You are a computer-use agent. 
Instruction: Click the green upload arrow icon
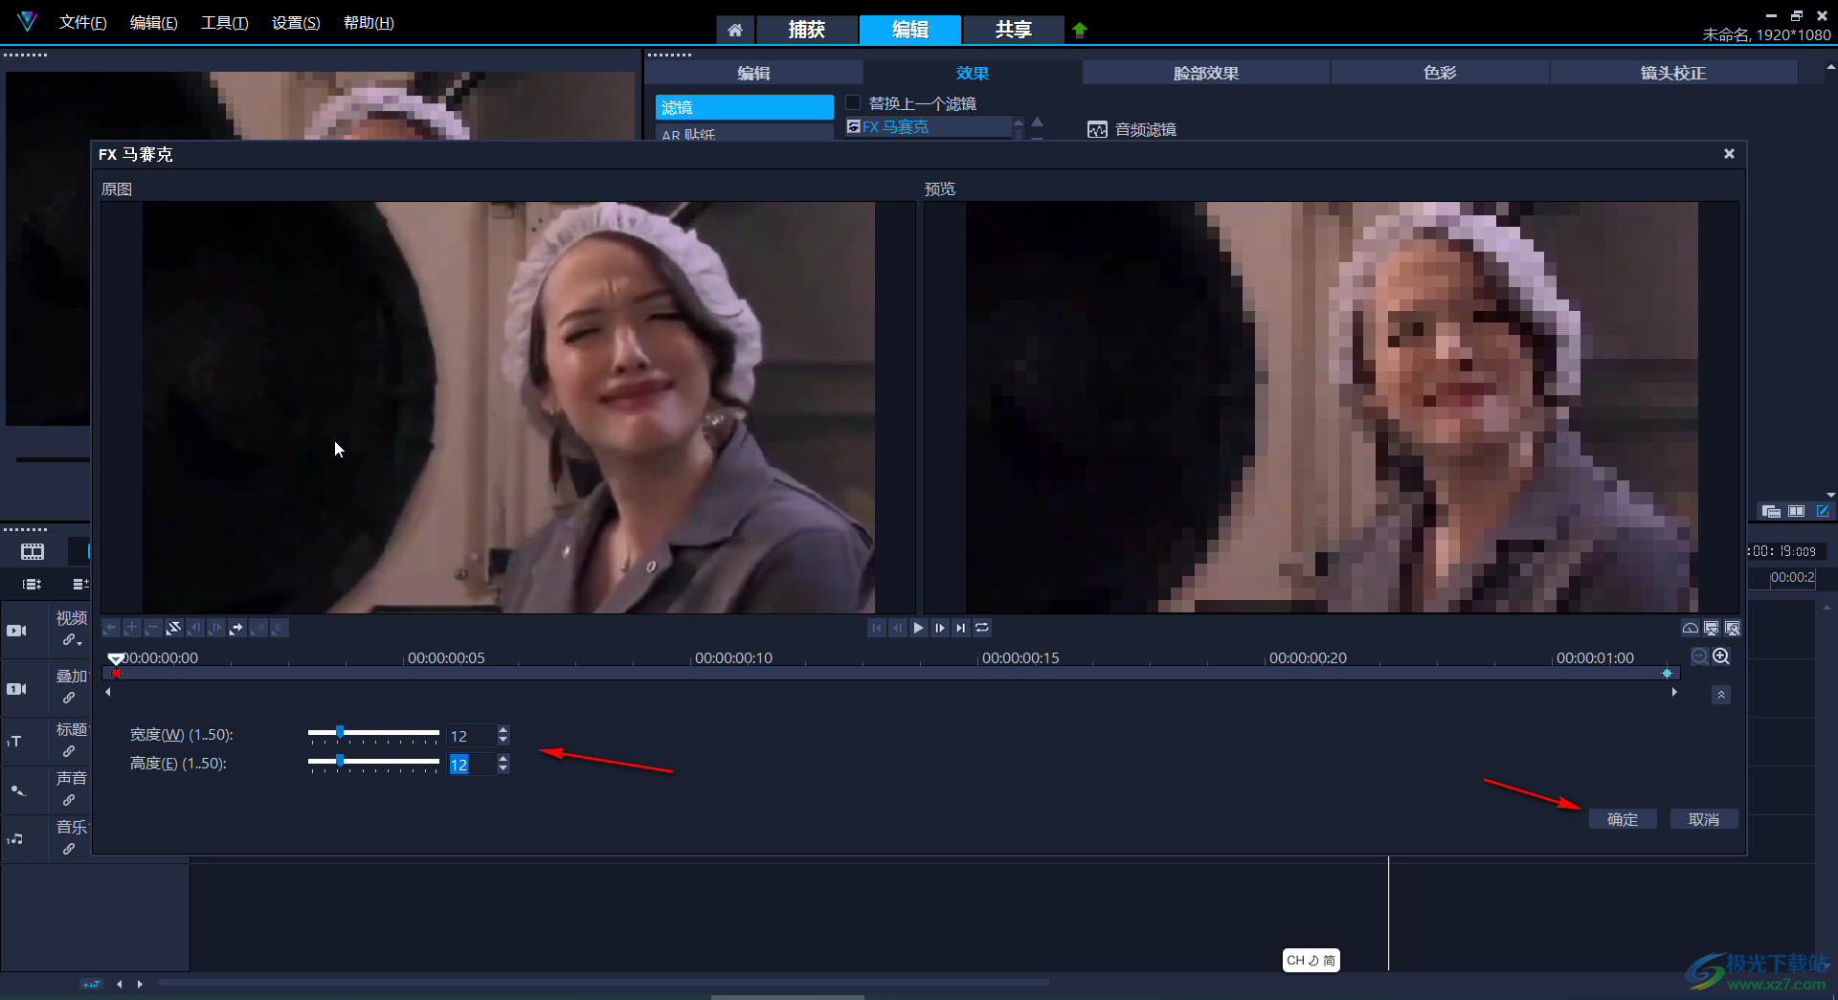(x=1080, y=30)
